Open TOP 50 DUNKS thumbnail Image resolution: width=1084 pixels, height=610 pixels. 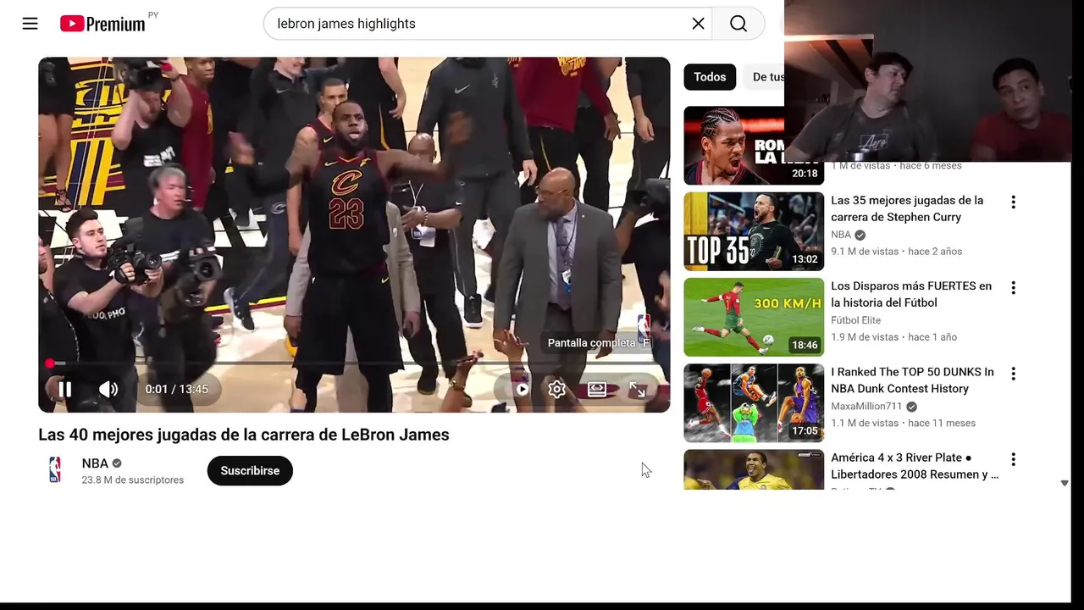tap(754, 402)
